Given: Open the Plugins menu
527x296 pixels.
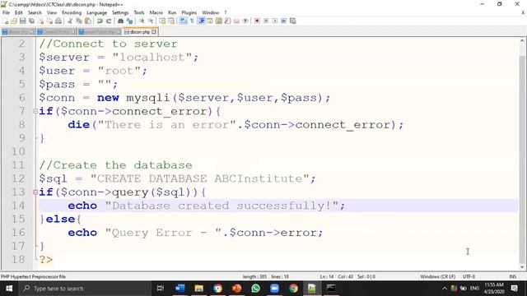Looking at the screenshot, I should pos(189,12).
